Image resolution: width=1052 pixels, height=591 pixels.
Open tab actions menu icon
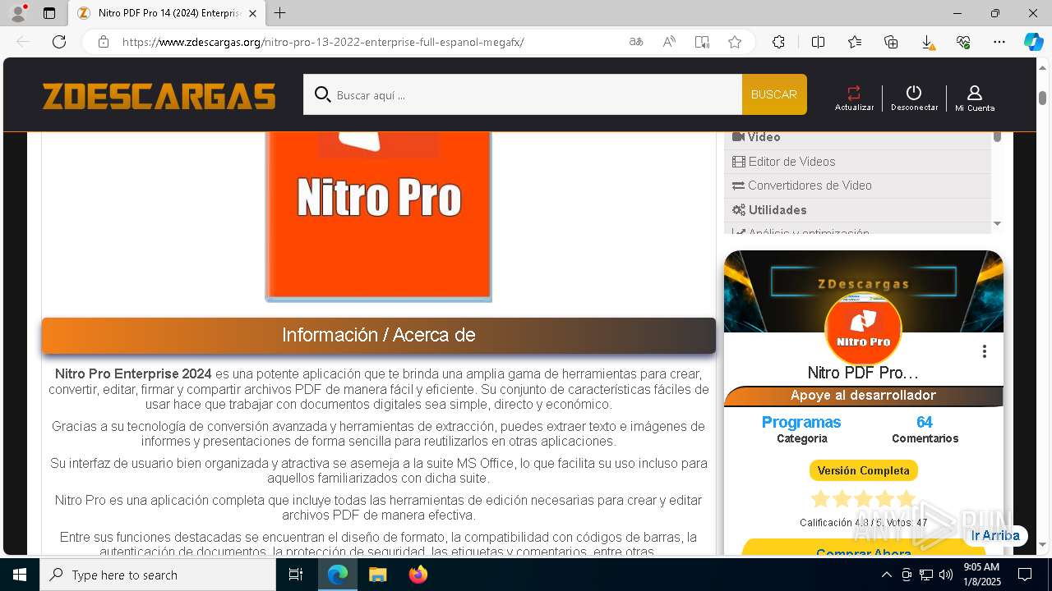tap(49, 13)
